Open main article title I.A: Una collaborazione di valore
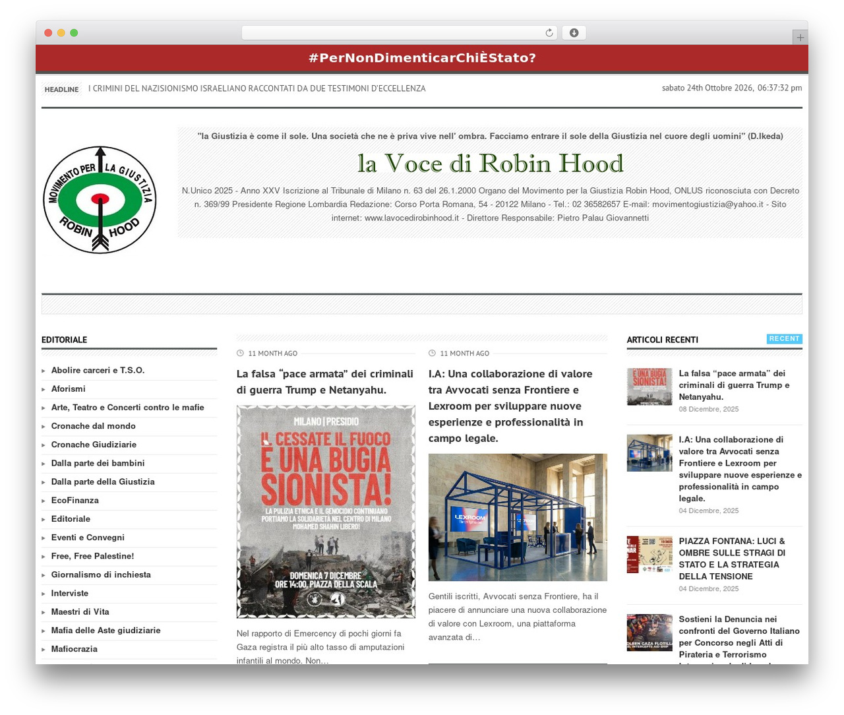This screenshot has width=844, height=715. tap(511, 406)
